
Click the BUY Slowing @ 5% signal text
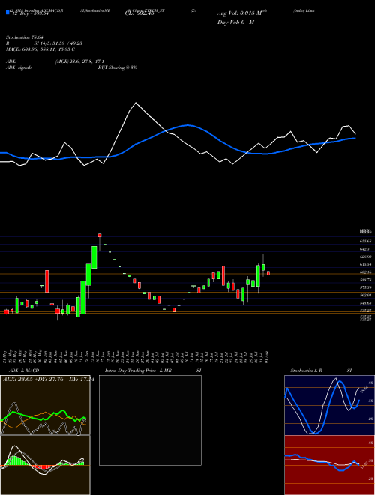(x=118, y=67)
